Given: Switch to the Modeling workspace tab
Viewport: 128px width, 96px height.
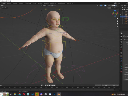Looking at the screenshot, I should pos(9,3).
